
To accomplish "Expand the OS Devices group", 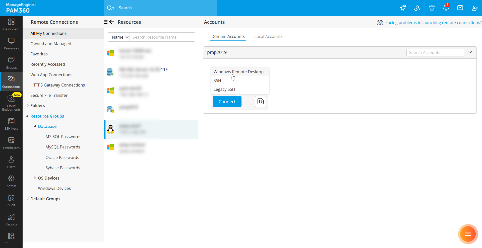I will click(x=35, y=178).
